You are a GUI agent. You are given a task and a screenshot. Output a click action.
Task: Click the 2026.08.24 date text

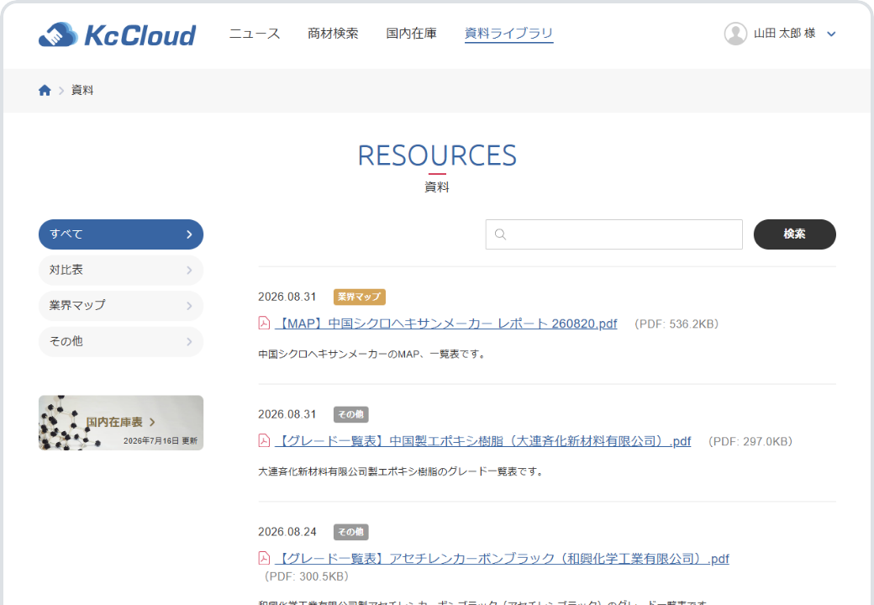tap(287, 532)
